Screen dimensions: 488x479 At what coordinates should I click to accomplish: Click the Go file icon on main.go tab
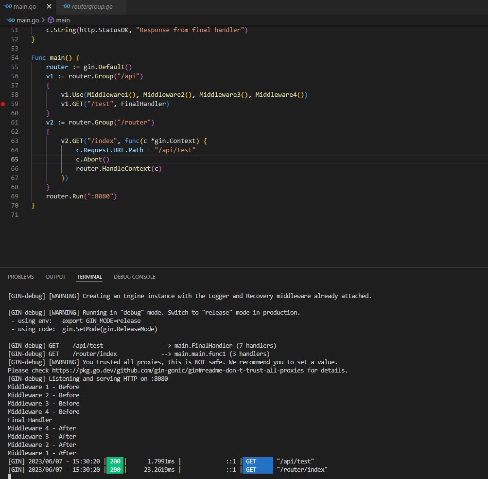click(8, 6)
